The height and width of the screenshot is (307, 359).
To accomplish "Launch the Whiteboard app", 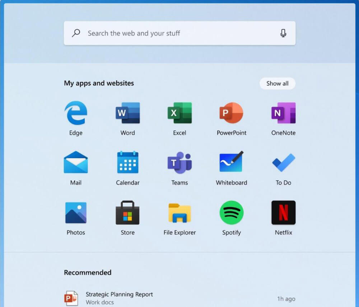I will [x=231, y=162].
